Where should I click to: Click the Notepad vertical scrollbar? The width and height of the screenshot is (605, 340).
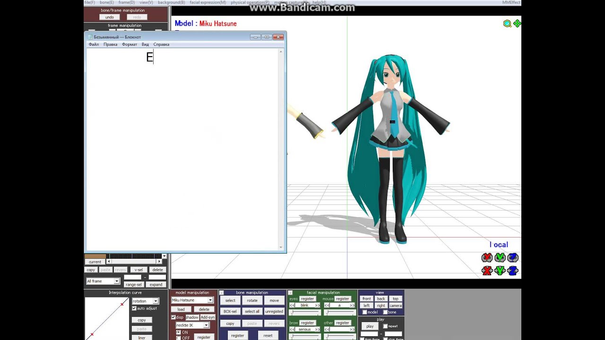click(281, 149)
